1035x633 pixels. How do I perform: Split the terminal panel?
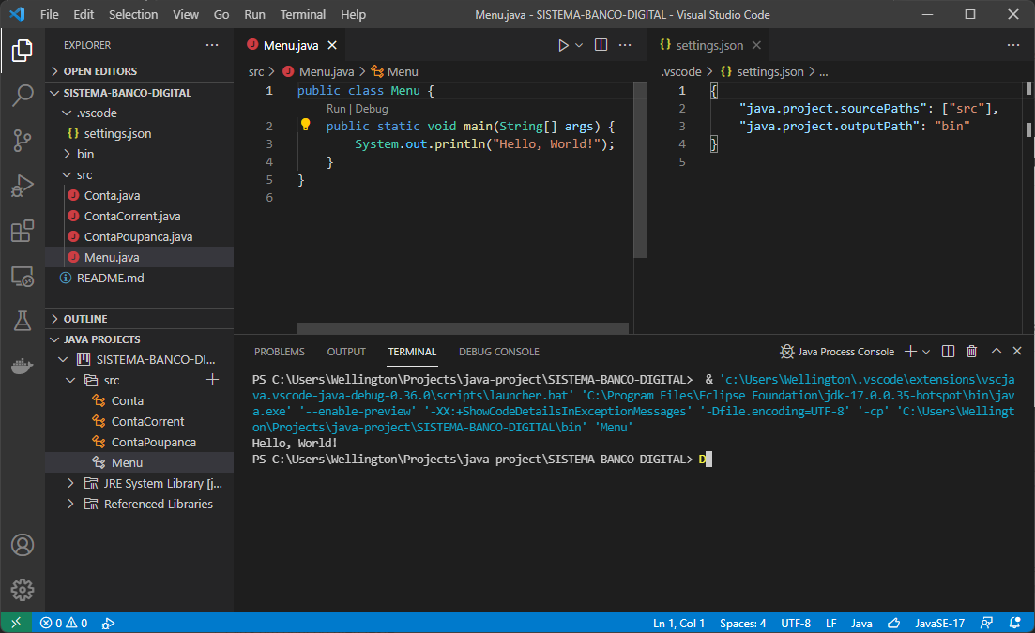948,352
